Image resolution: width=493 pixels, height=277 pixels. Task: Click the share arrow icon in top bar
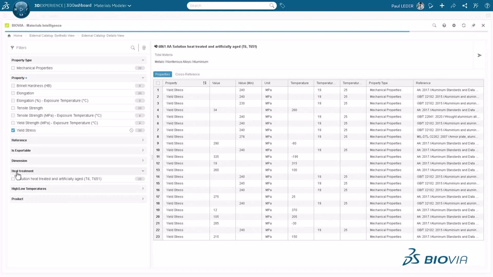pyautogui.click(x=453, y=6)
